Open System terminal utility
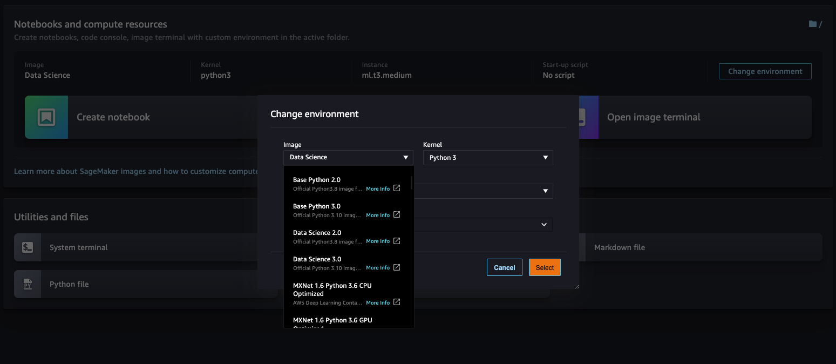The width and height of the screenshot is (836, 364). pos(136,247)
